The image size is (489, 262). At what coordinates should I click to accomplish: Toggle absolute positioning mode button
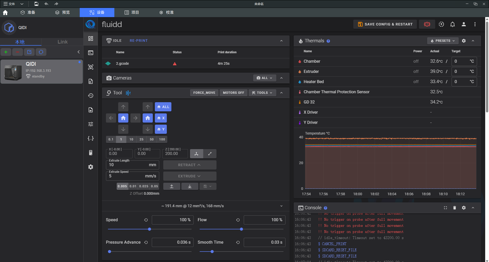[196, 154]
